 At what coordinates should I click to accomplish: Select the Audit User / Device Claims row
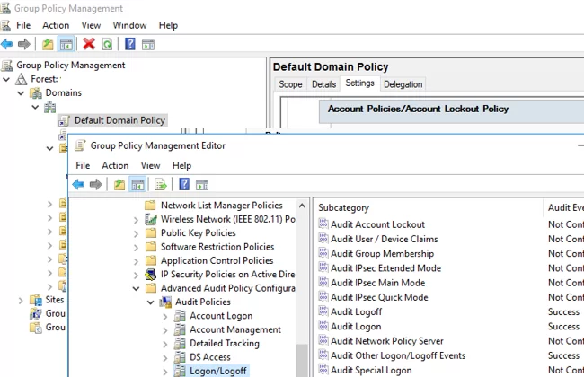[384, 239]
